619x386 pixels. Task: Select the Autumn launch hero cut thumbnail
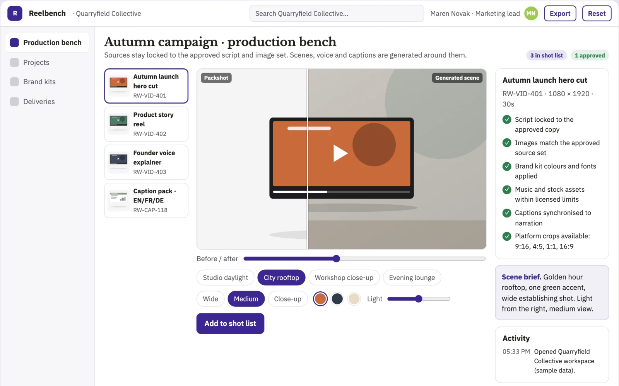(119, 86)
